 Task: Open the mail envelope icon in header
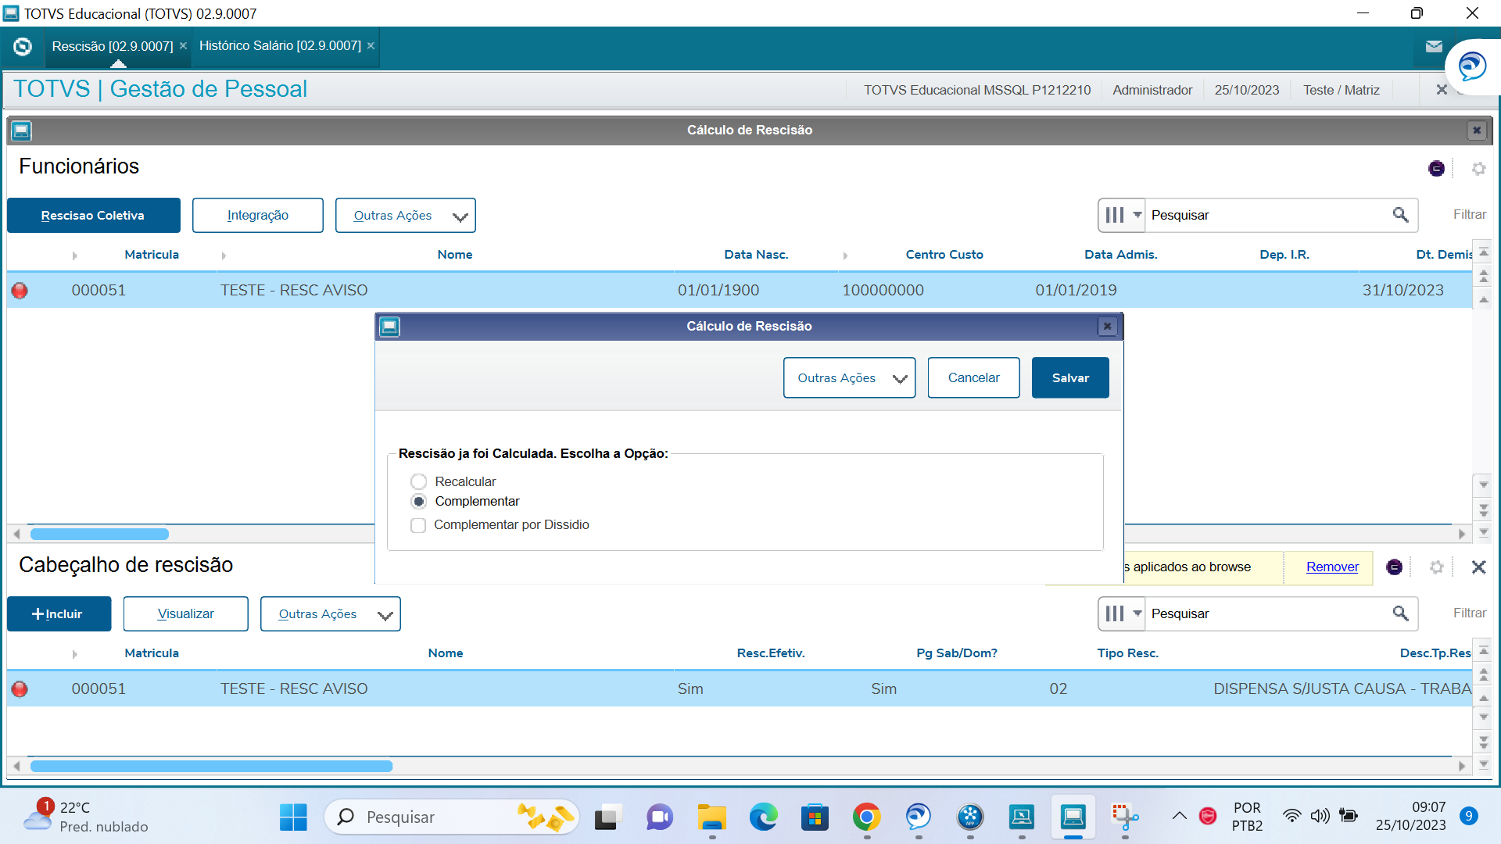click(1434, 46)
